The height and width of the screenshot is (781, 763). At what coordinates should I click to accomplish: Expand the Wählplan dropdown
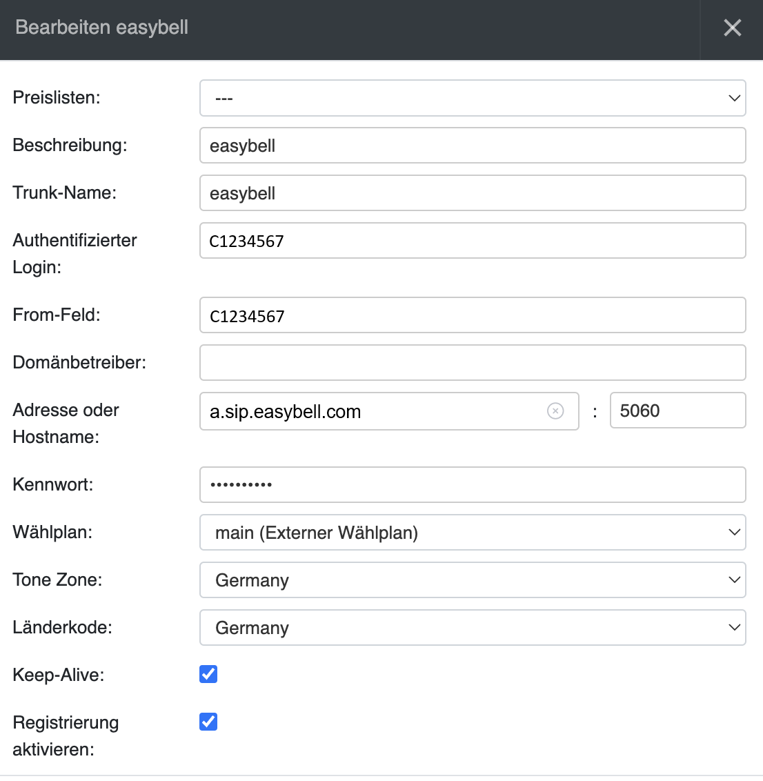point(473,533)
